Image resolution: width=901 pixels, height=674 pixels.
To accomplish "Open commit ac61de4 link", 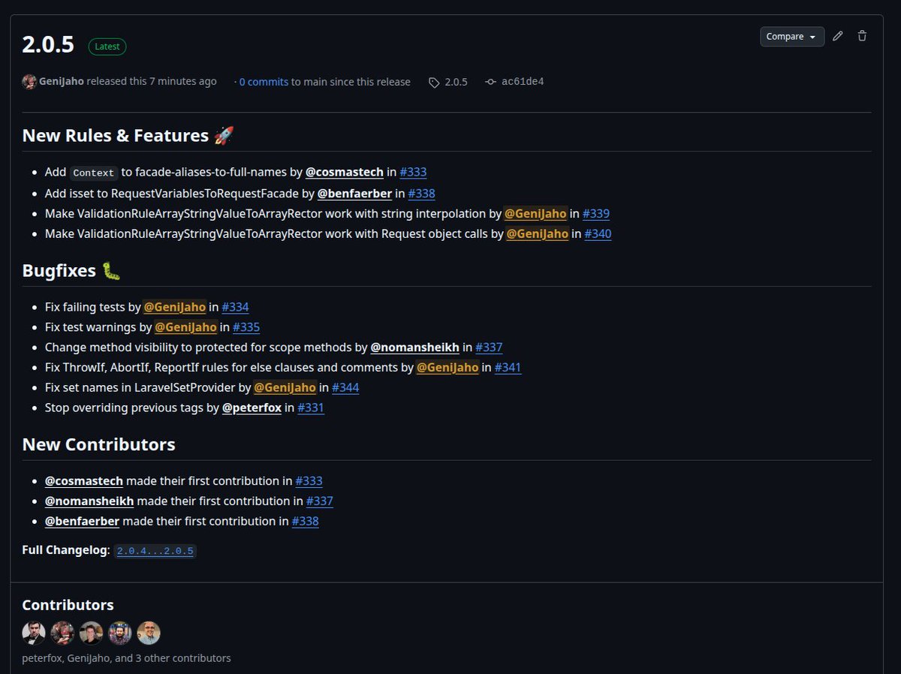I will coord(523,81).
